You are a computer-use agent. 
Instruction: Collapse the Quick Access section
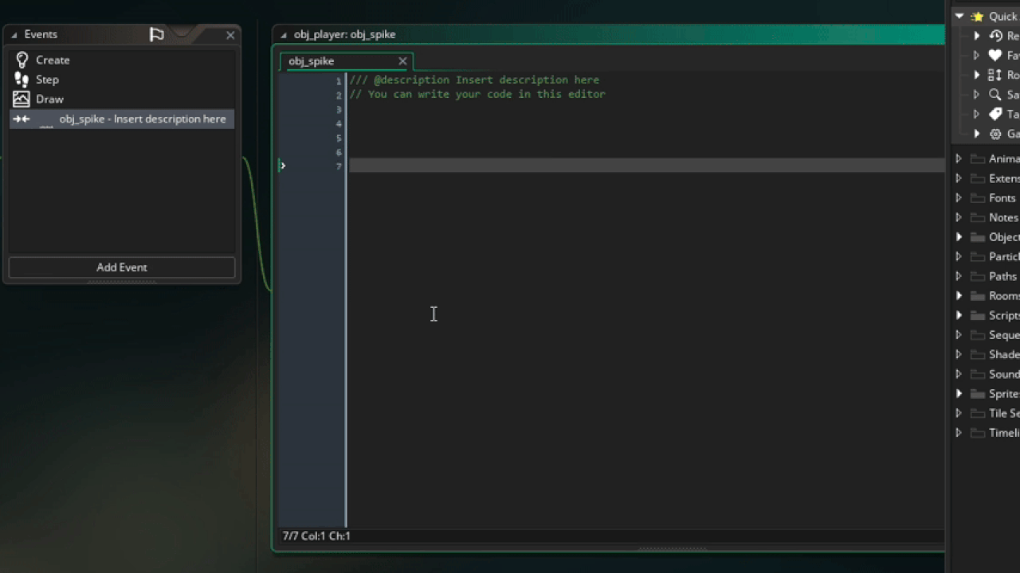point(959,16)
